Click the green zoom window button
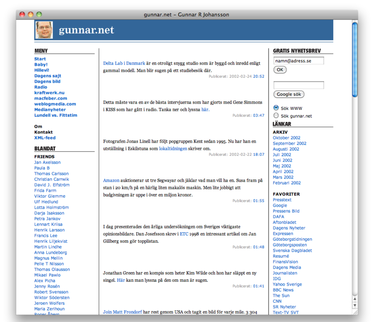The image size is (374, 322). 39,14
